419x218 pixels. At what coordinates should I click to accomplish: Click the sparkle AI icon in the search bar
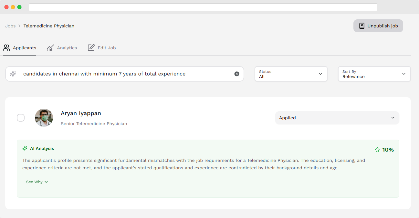click(13, 74)
